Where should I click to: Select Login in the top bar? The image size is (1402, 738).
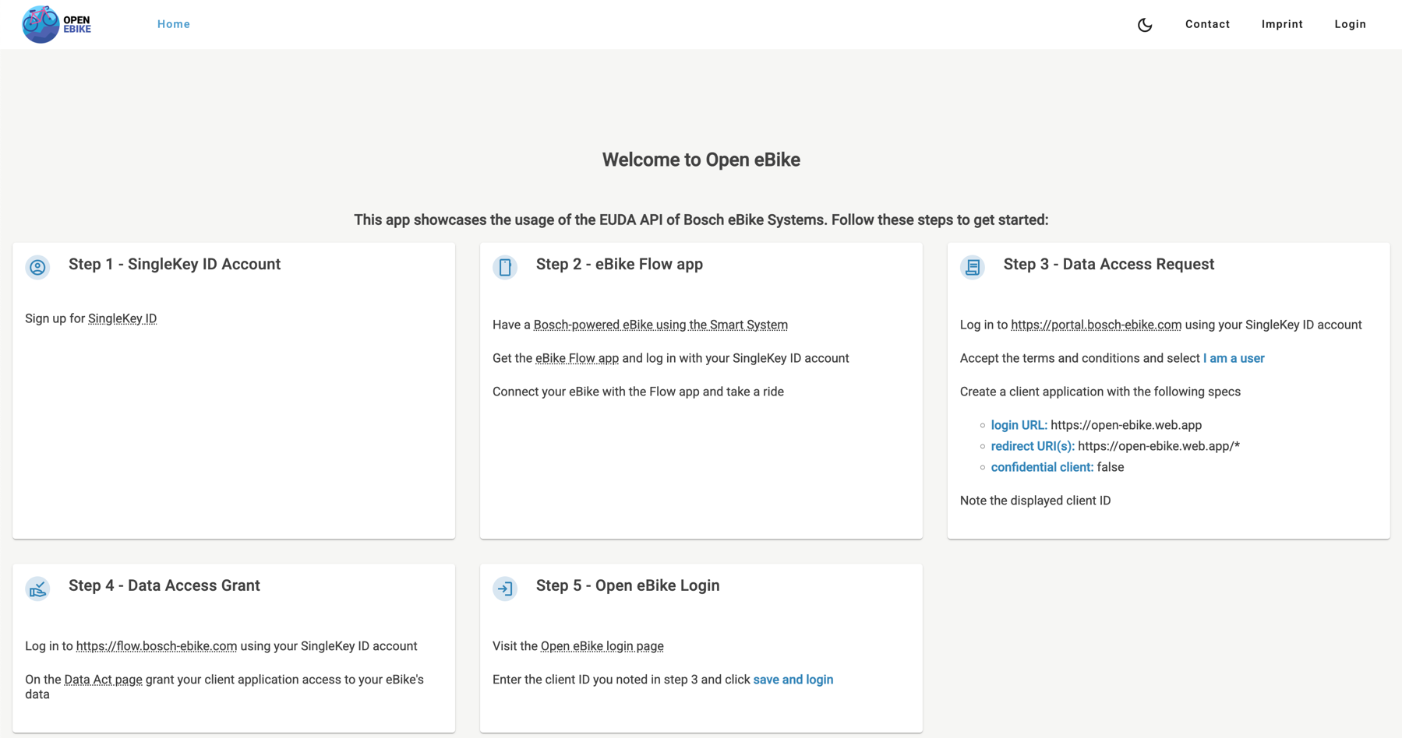click(1351, 24)
